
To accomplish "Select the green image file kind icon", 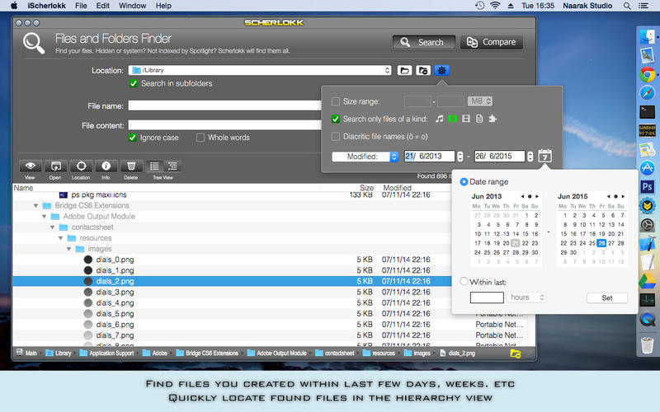I will click(x=452, y=119).
